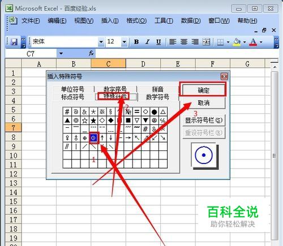This screenshot has width=283, height=246.
Task: Switch to the 数学符号 tab
Action: point(157,97)
